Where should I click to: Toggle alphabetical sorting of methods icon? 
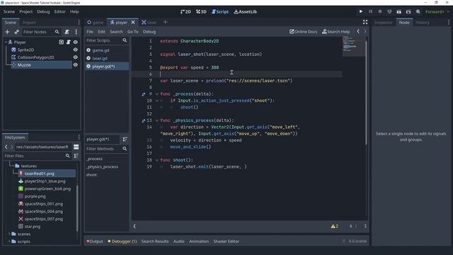pyautogui.click(x=125, y=140)
